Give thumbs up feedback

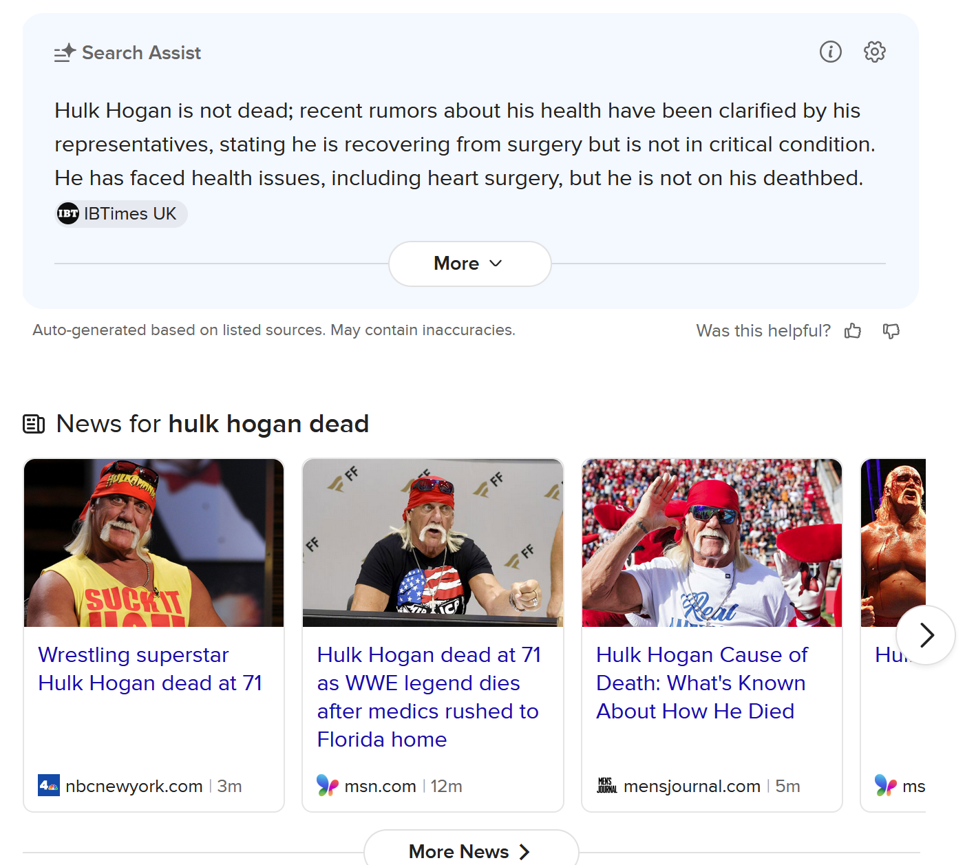[853, 331]
